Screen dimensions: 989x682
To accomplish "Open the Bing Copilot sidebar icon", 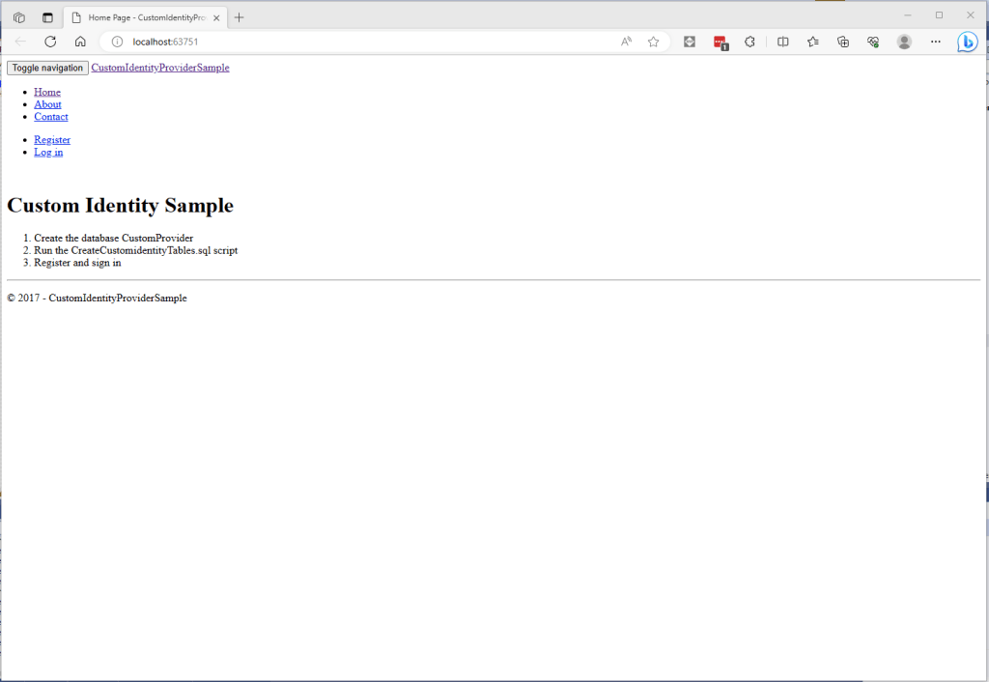I will coord(967,42).
